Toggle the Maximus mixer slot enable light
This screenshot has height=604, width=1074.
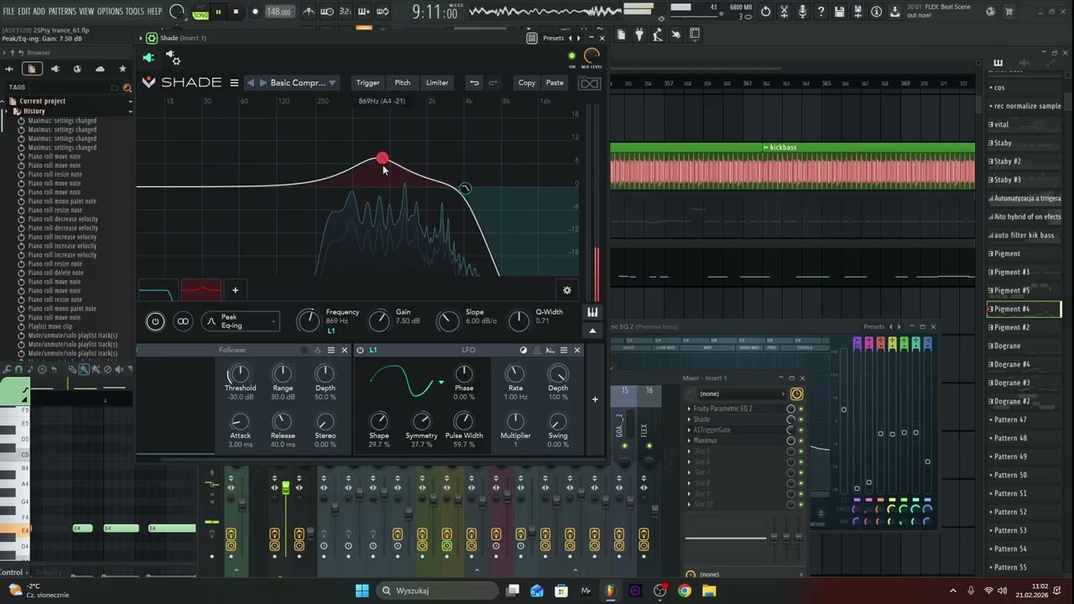(800, 440)
